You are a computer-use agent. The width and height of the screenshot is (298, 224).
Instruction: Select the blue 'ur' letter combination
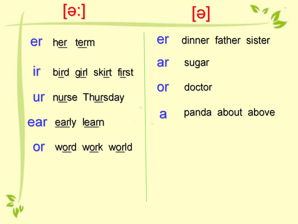[39, 97]
